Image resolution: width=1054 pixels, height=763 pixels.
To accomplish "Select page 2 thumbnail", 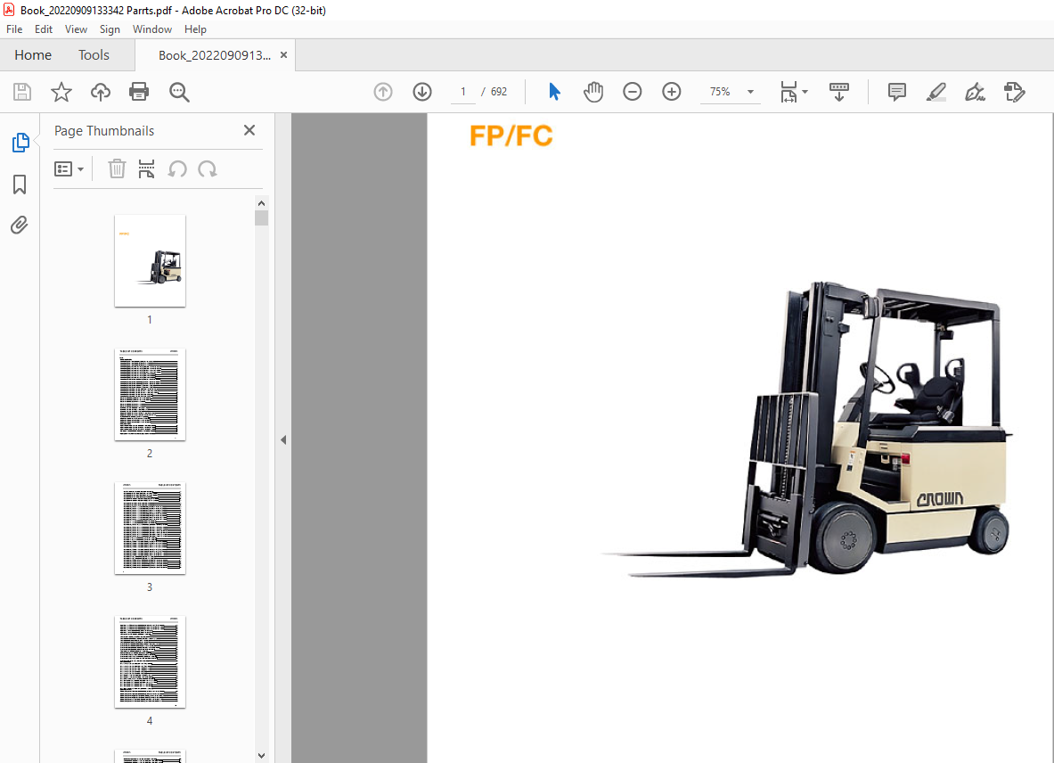I will point(150,395).
